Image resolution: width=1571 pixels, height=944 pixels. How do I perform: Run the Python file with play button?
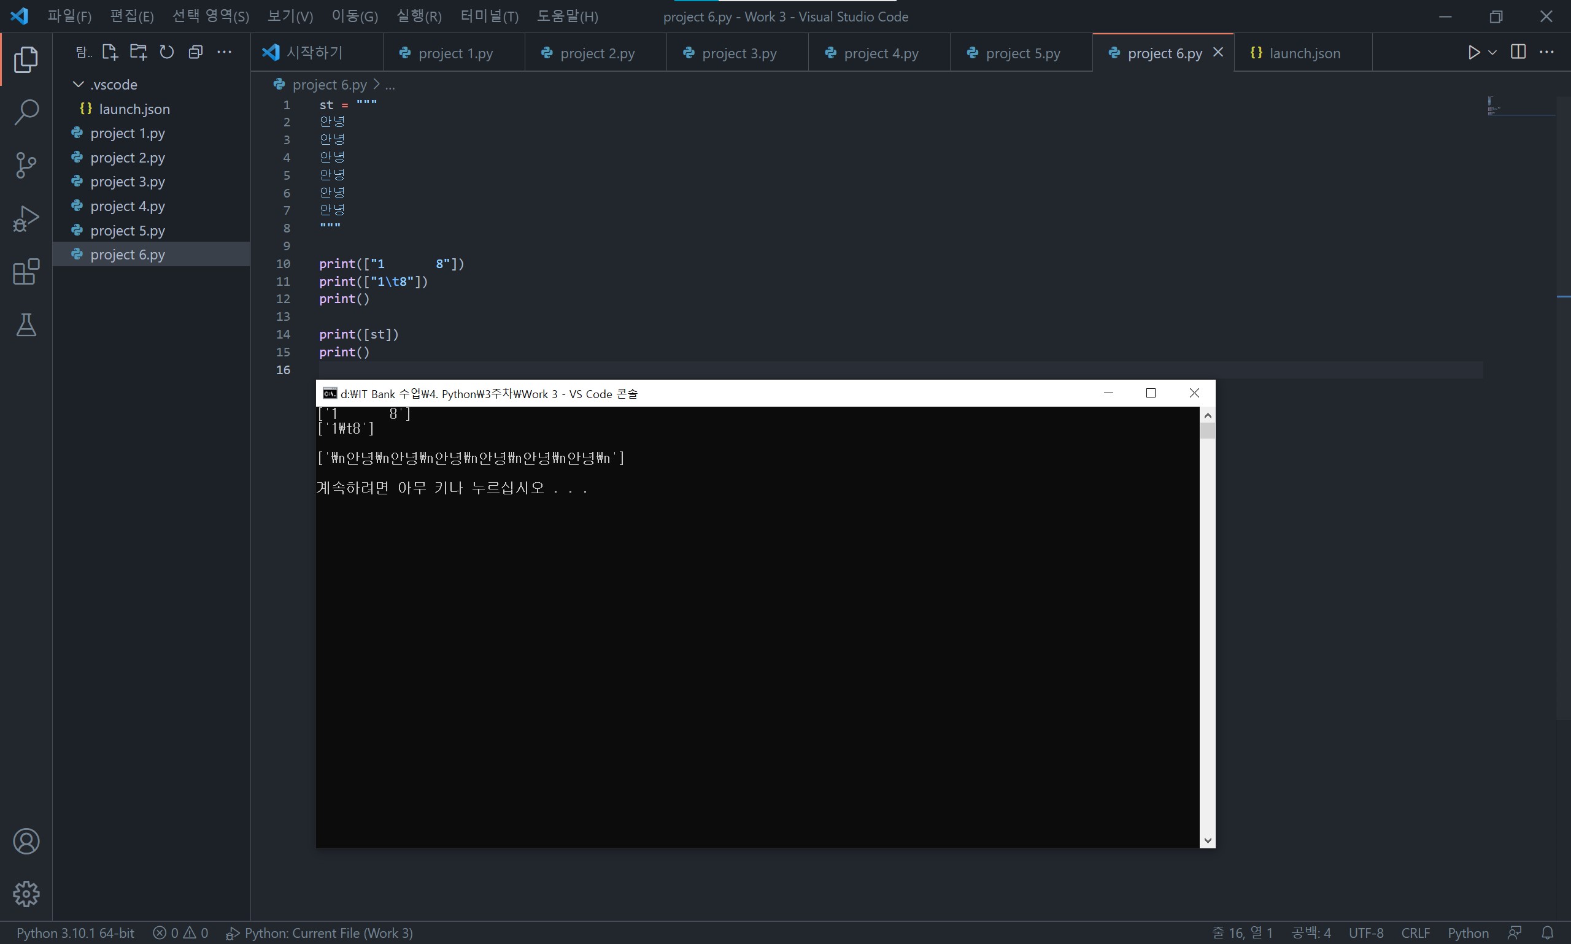pyautogui.click(x=1473, y=52)
